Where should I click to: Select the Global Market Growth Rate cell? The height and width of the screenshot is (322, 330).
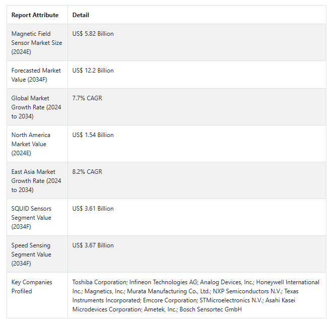pyautogui.click(x=36, y=107)
